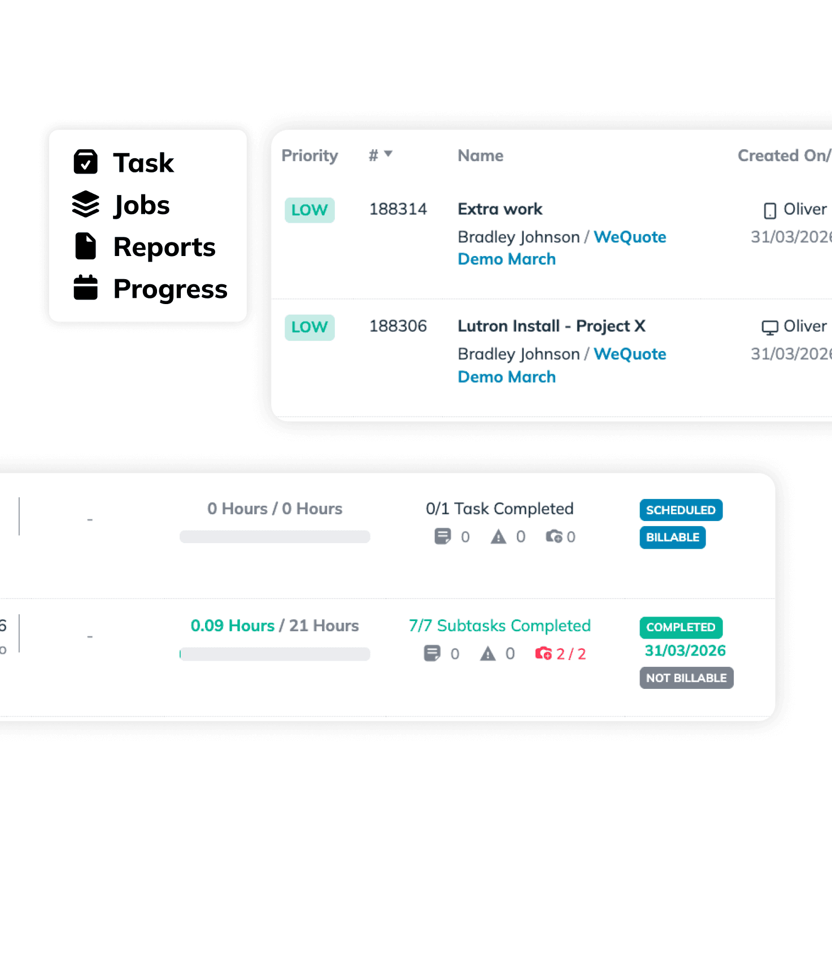832x980 pixels.
Task: Select job number 188306
Action: [x=398, y=326]
